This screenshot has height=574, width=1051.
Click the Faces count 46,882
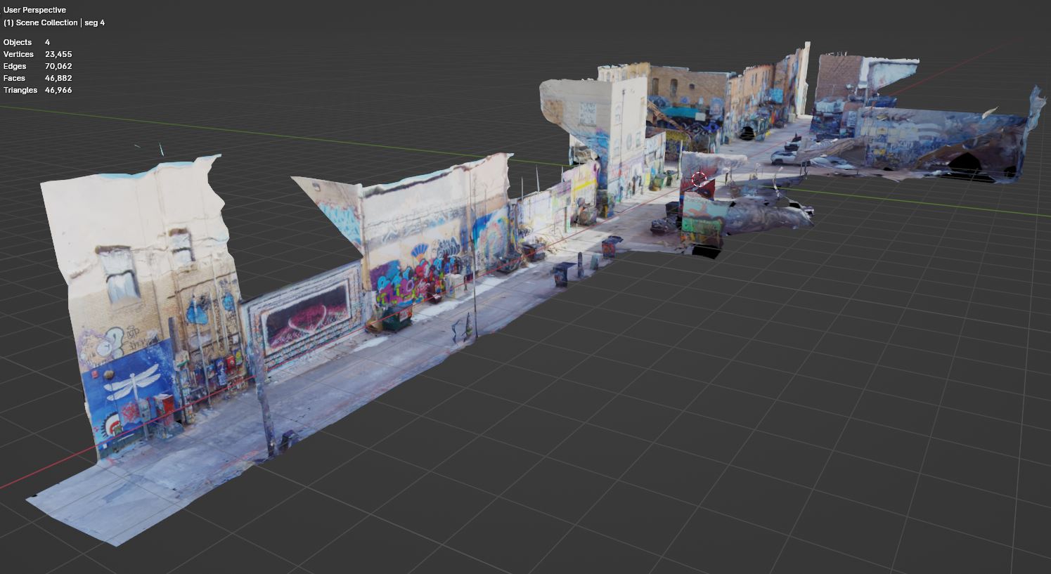point(58,78)
